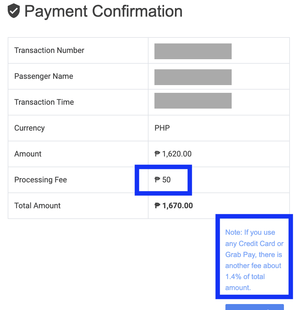
Task: Select the bold ₱ 1,670.00 total
Action: tap(174, 206)
